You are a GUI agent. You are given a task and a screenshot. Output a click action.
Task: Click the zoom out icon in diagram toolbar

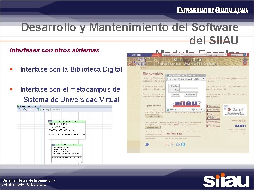point(25,109)
